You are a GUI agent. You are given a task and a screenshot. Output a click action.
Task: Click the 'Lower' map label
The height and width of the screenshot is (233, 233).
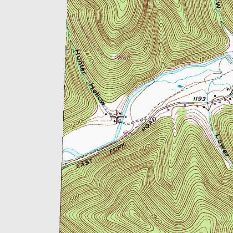[x=222, y=145]
